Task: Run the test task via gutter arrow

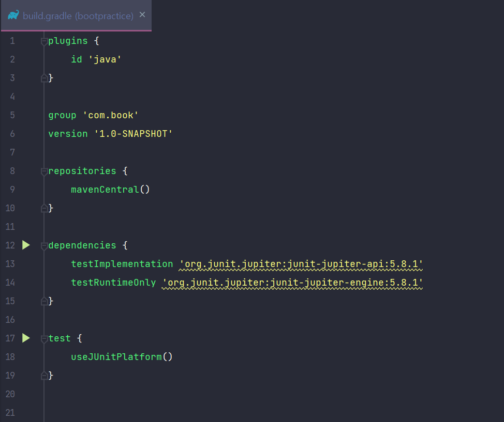Action: (26, 338)
